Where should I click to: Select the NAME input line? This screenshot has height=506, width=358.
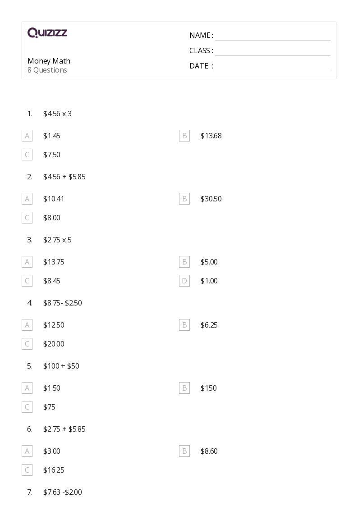(273, 36)
